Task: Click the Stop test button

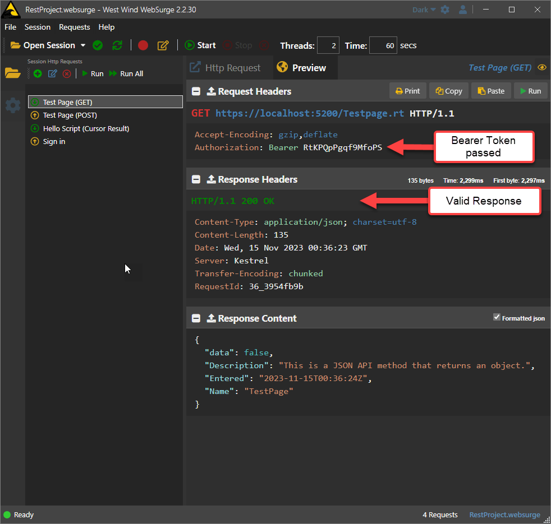Action: 237,45
